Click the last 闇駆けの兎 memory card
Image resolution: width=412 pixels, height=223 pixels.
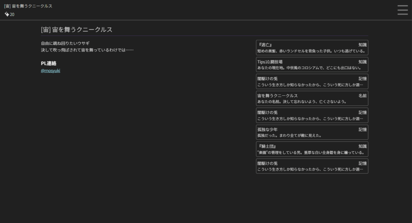click(x=312, y=166)
